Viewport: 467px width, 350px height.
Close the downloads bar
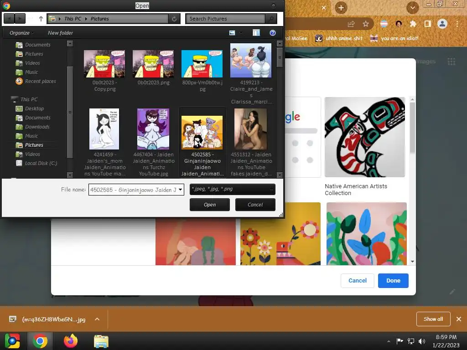tap(459, 319)
